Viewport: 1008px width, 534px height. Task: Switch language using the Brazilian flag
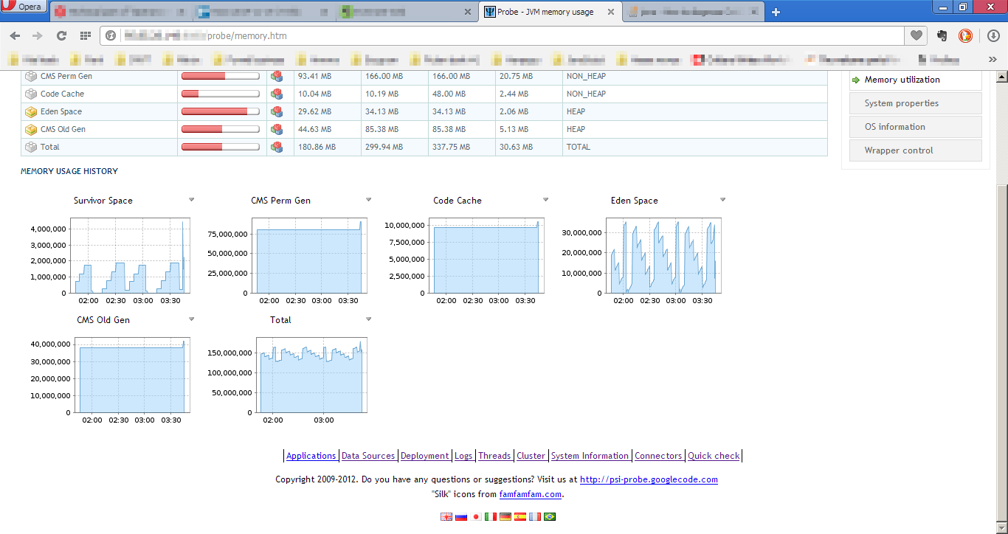pyautogui.click(x=550, y=517)
